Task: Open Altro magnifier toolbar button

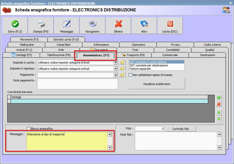Action: (144, 26)
